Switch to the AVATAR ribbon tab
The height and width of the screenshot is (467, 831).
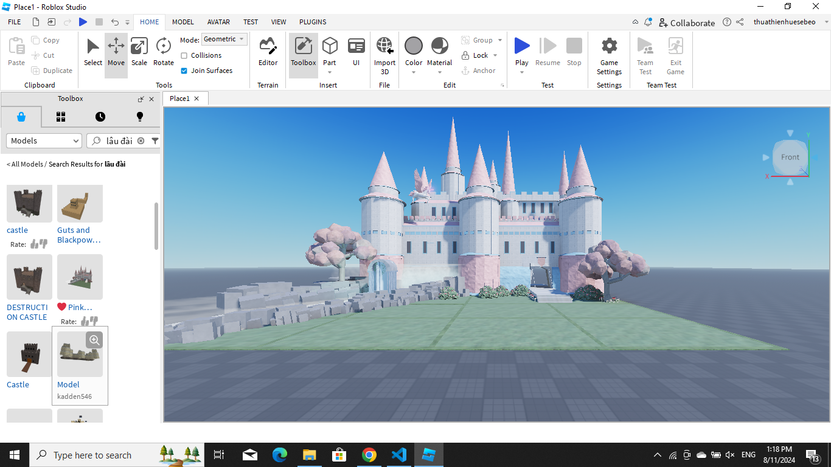click(218, 22)
